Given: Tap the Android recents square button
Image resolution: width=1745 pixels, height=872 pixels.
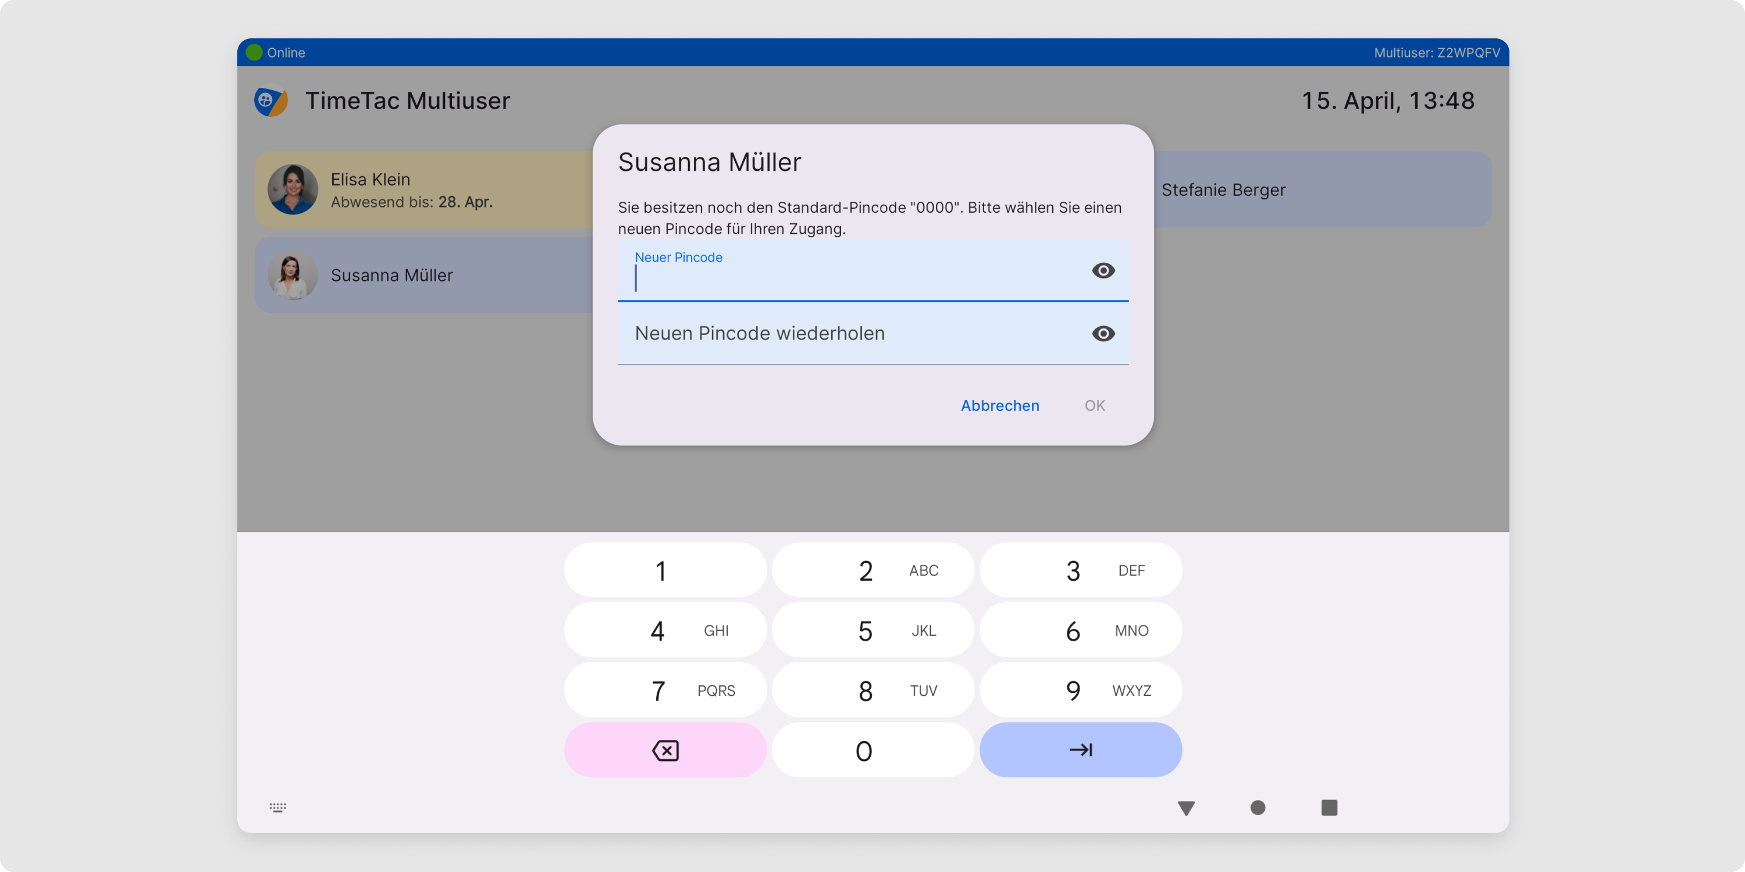Looking at the screenshot, I should tap(1329, 807).
